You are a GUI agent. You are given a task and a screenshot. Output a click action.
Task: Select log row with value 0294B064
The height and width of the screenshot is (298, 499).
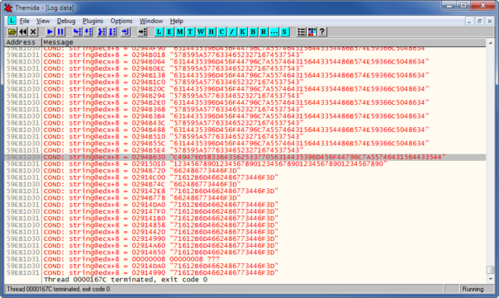pos(245,62)
